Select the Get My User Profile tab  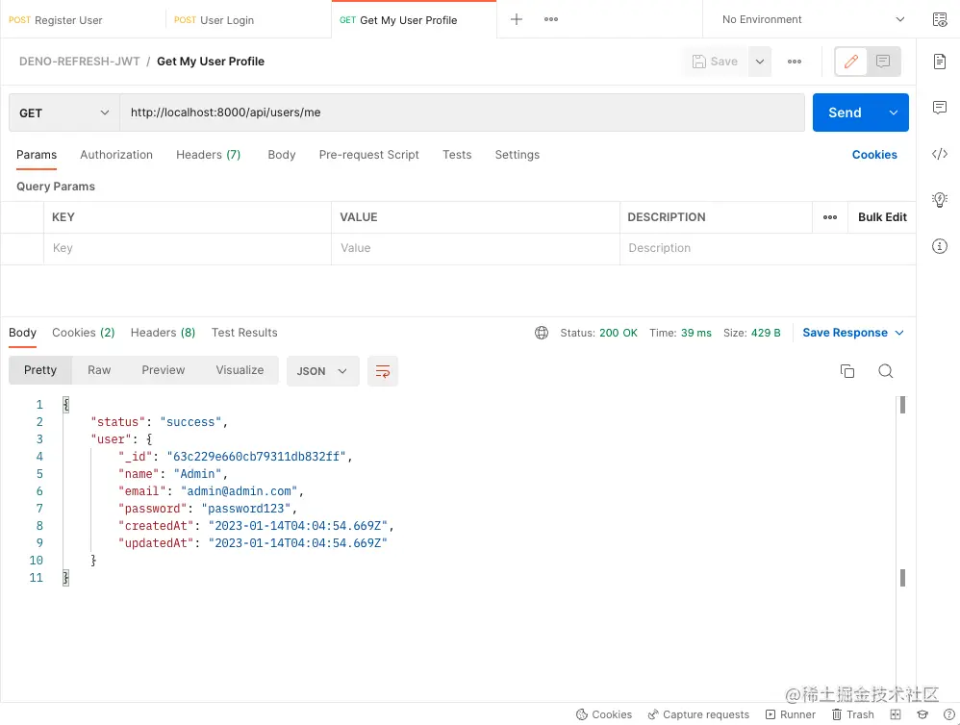point(414,19)
